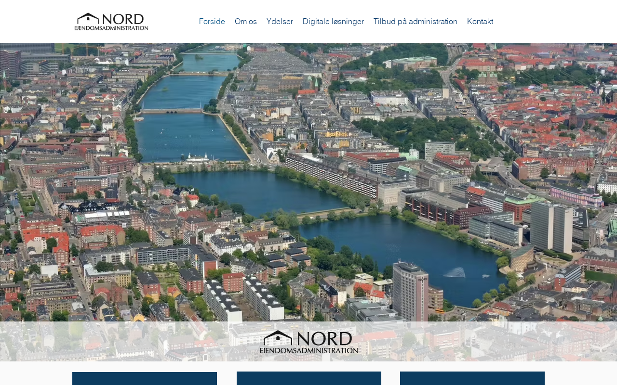The image size is (617, 385).
Task: Open the Forside menu item
Action: pos(212,21)
